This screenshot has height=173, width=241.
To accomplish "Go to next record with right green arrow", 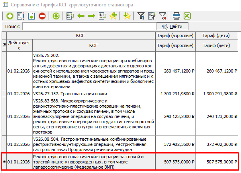I will pos(92,16).
